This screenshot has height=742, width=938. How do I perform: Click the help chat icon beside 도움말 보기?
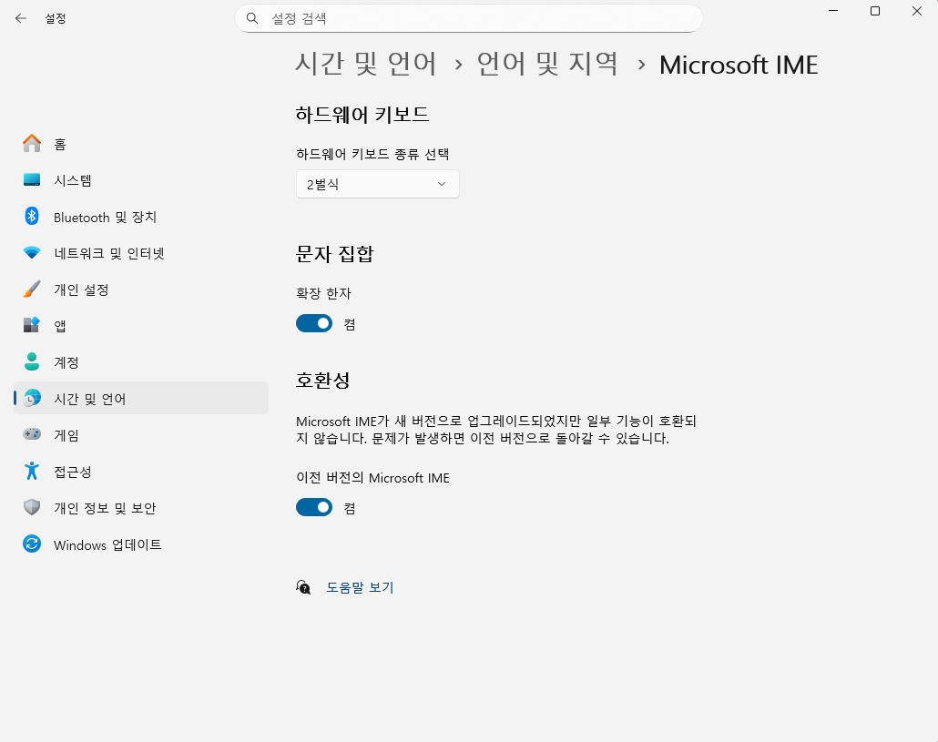tap(303, 587)
